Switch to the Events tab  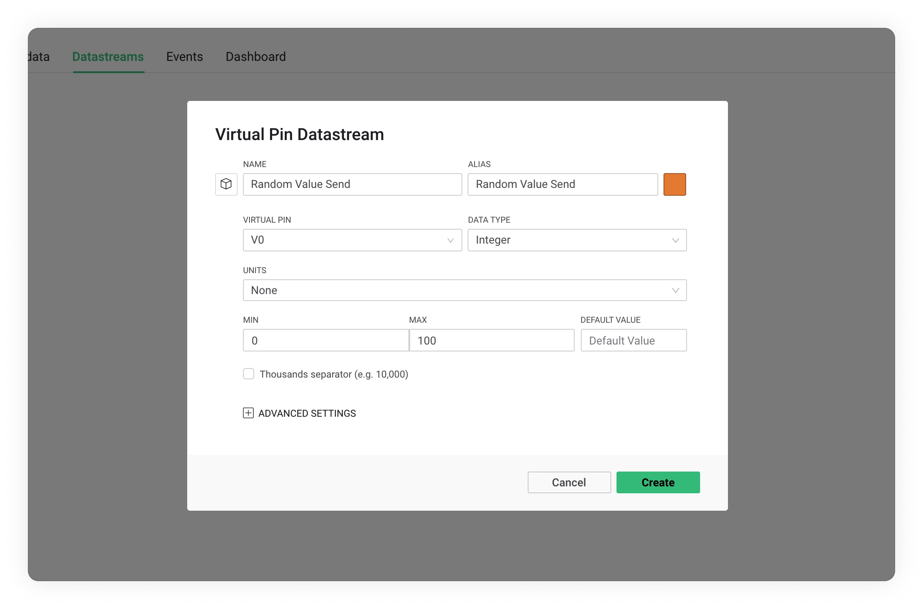pyautogui.click(x=185, y=57)
